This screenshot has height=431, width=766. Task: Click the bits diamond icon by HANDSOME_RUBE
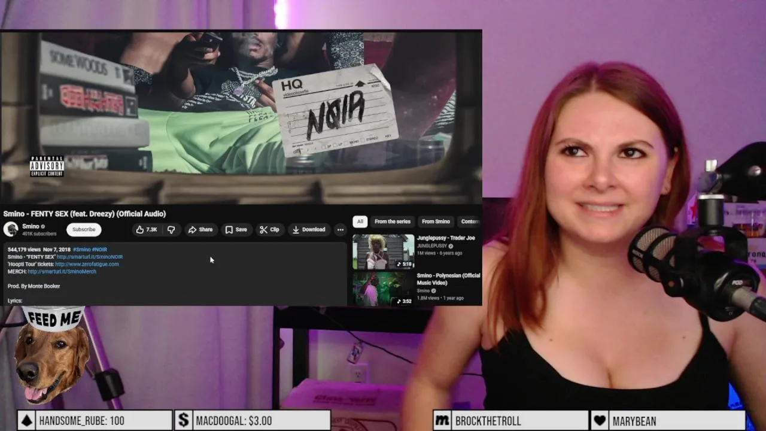[x=26, y=421]
